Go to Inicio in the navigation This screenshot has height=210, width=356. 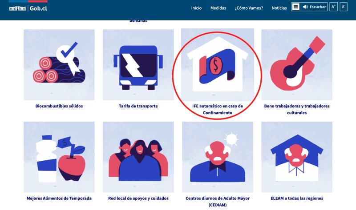point(196,8)
